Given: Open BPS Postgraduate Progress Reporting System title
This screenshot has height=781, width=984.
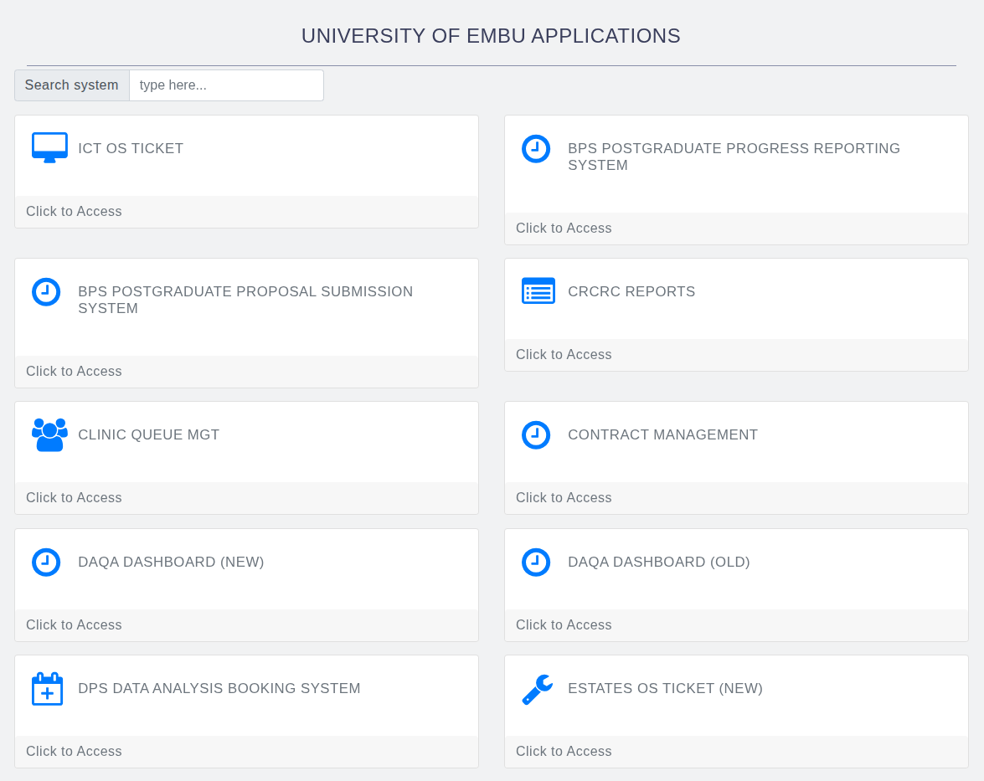Looking at the screenshot, I should (x=734, y=157).
